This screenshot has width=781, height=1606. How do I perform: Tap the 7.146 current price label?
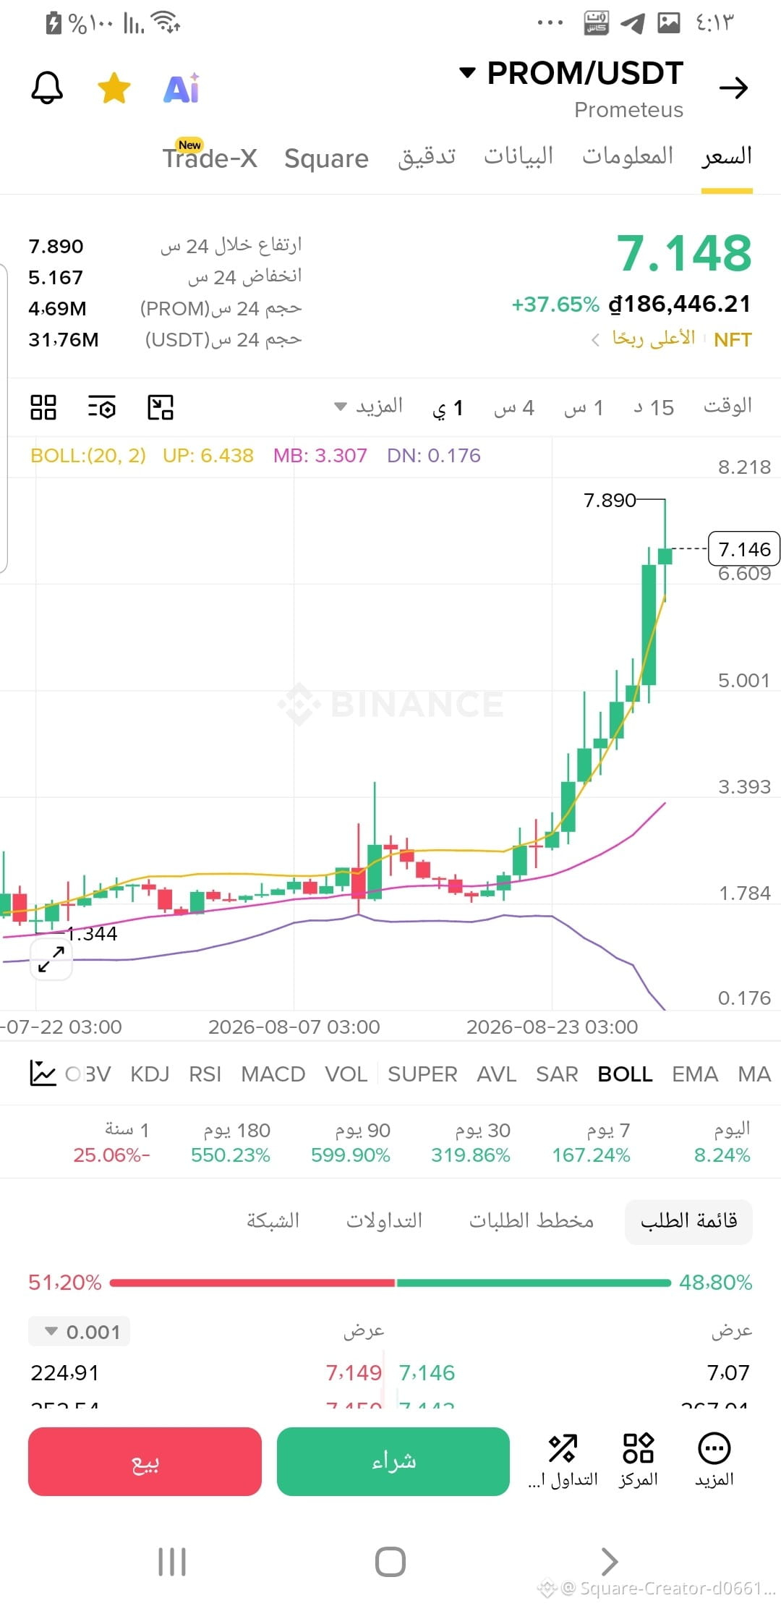(745, 549)
